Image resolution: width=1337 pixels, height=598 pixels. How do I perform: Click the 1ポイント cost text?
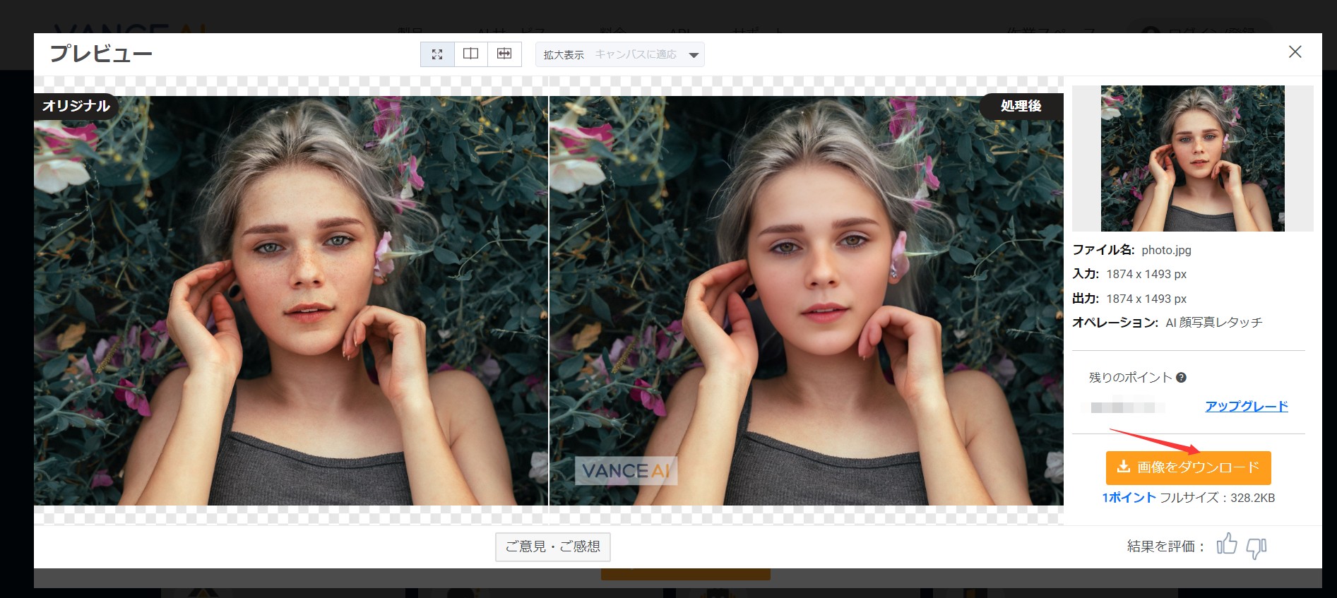click(1129, 498)
